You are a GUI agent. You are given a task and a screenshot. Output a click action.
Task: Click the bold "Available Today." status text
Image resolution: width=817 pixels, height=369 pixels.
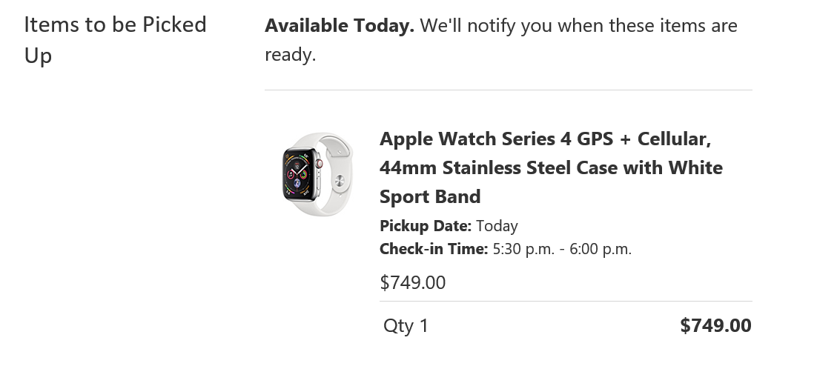[339, 26]
